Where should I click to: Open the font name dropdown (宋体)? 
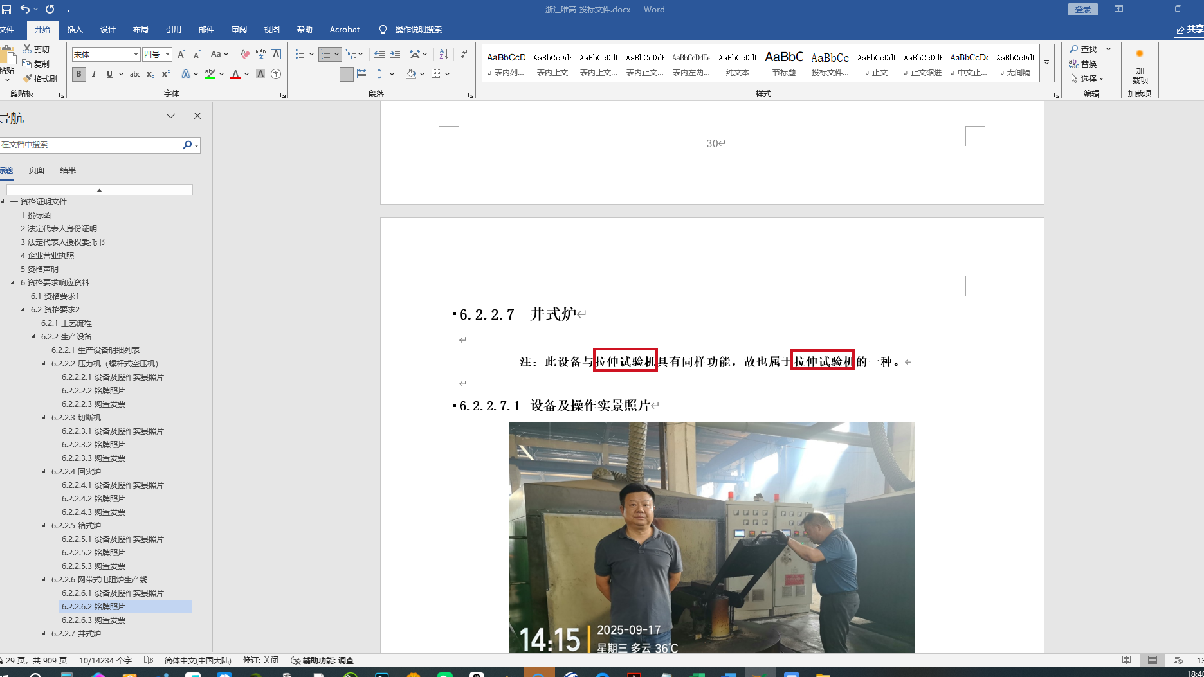pyautogui.click(x=136, y=54)
